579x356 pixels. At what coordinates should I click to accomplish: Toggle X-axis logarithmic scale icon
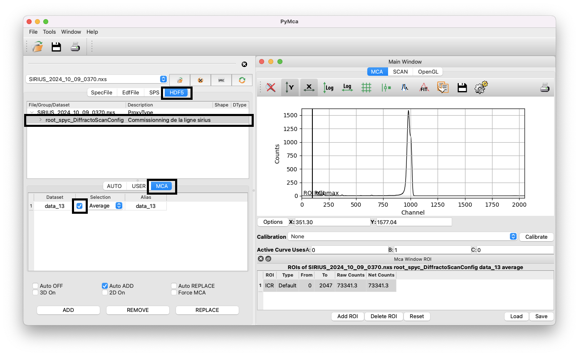coord(347,87)
